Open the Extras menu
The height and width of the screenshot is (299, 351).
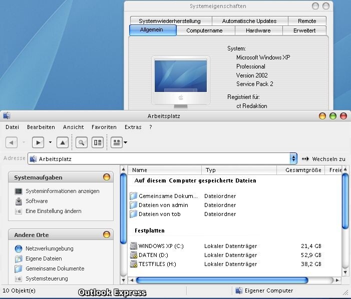click(133, 127)
